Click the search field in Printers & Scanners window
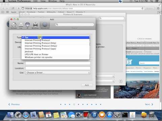This screenshot has height=121, width=162. click(x=111, y=18)
